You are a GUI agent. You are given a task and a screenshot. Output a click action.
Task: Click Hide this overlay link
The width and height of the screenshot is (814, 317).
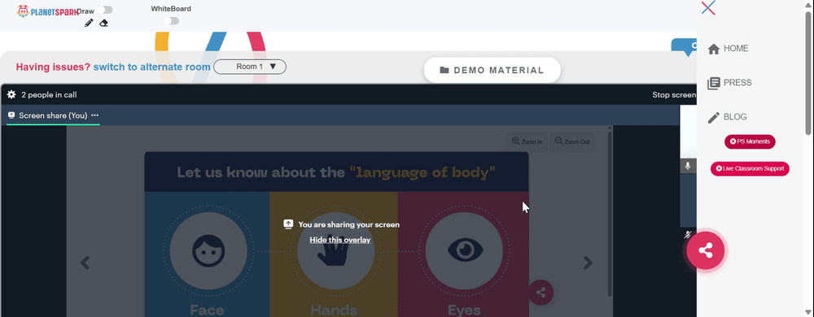[x=340, y=239]
